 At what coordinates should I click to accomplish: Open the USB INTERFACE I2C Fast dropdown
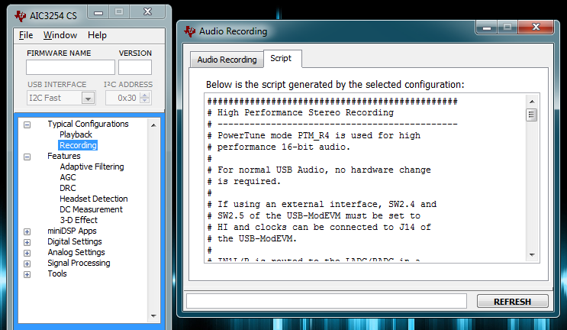(x=88, y=98)
